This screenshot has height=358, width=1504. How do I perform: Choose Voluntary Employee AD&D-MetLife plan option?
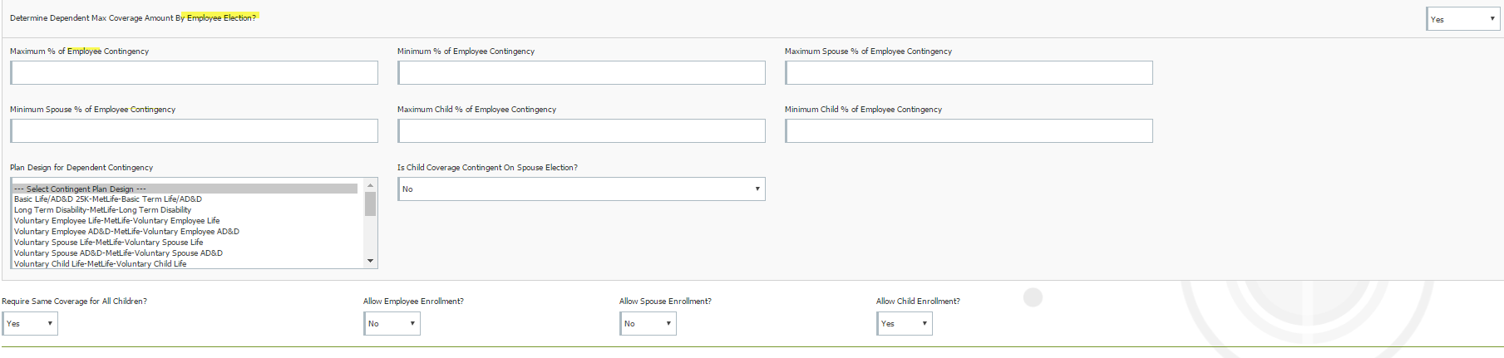(x=126, y=232)
